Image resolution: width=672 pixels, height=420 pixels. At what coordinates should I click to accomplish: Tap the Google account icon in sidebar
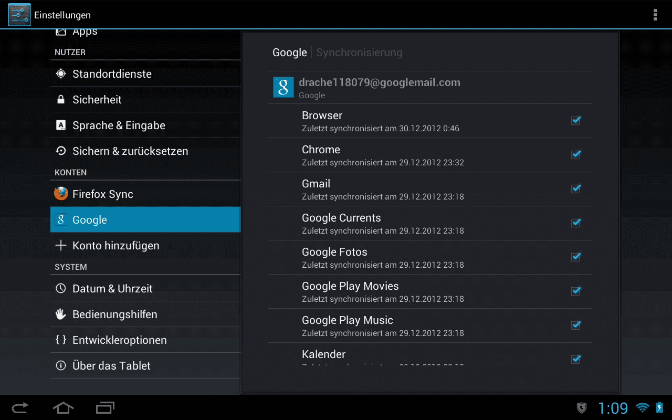(x=61, y=219)
